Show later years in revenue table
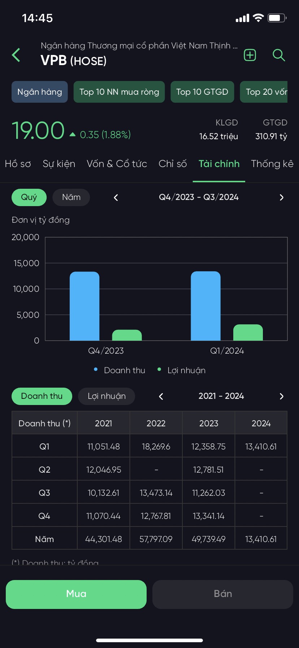 (x=281, y=396)
